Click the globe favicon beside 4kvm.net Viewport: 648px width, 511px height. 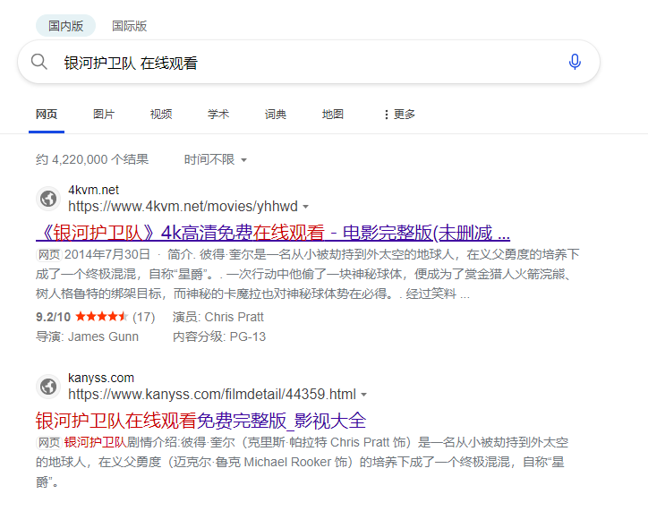[47, 199]
